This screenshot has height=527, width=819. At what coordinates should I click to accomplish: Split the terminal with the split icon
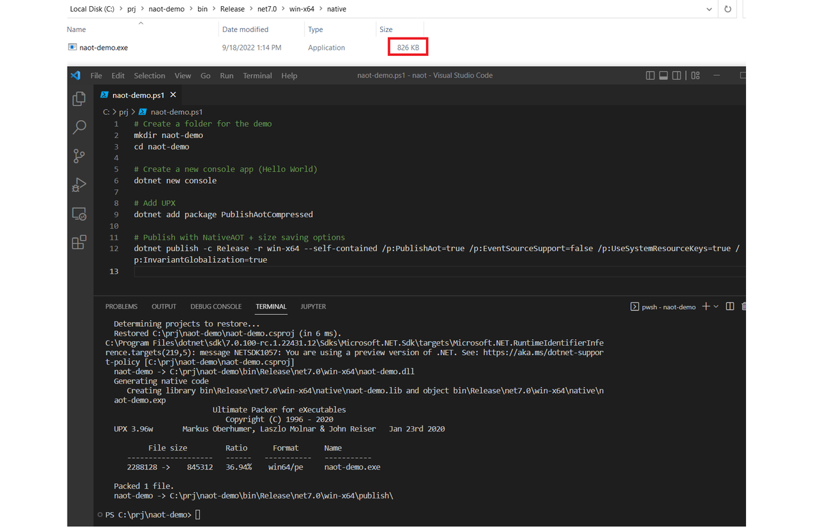(x=730, y=307)
